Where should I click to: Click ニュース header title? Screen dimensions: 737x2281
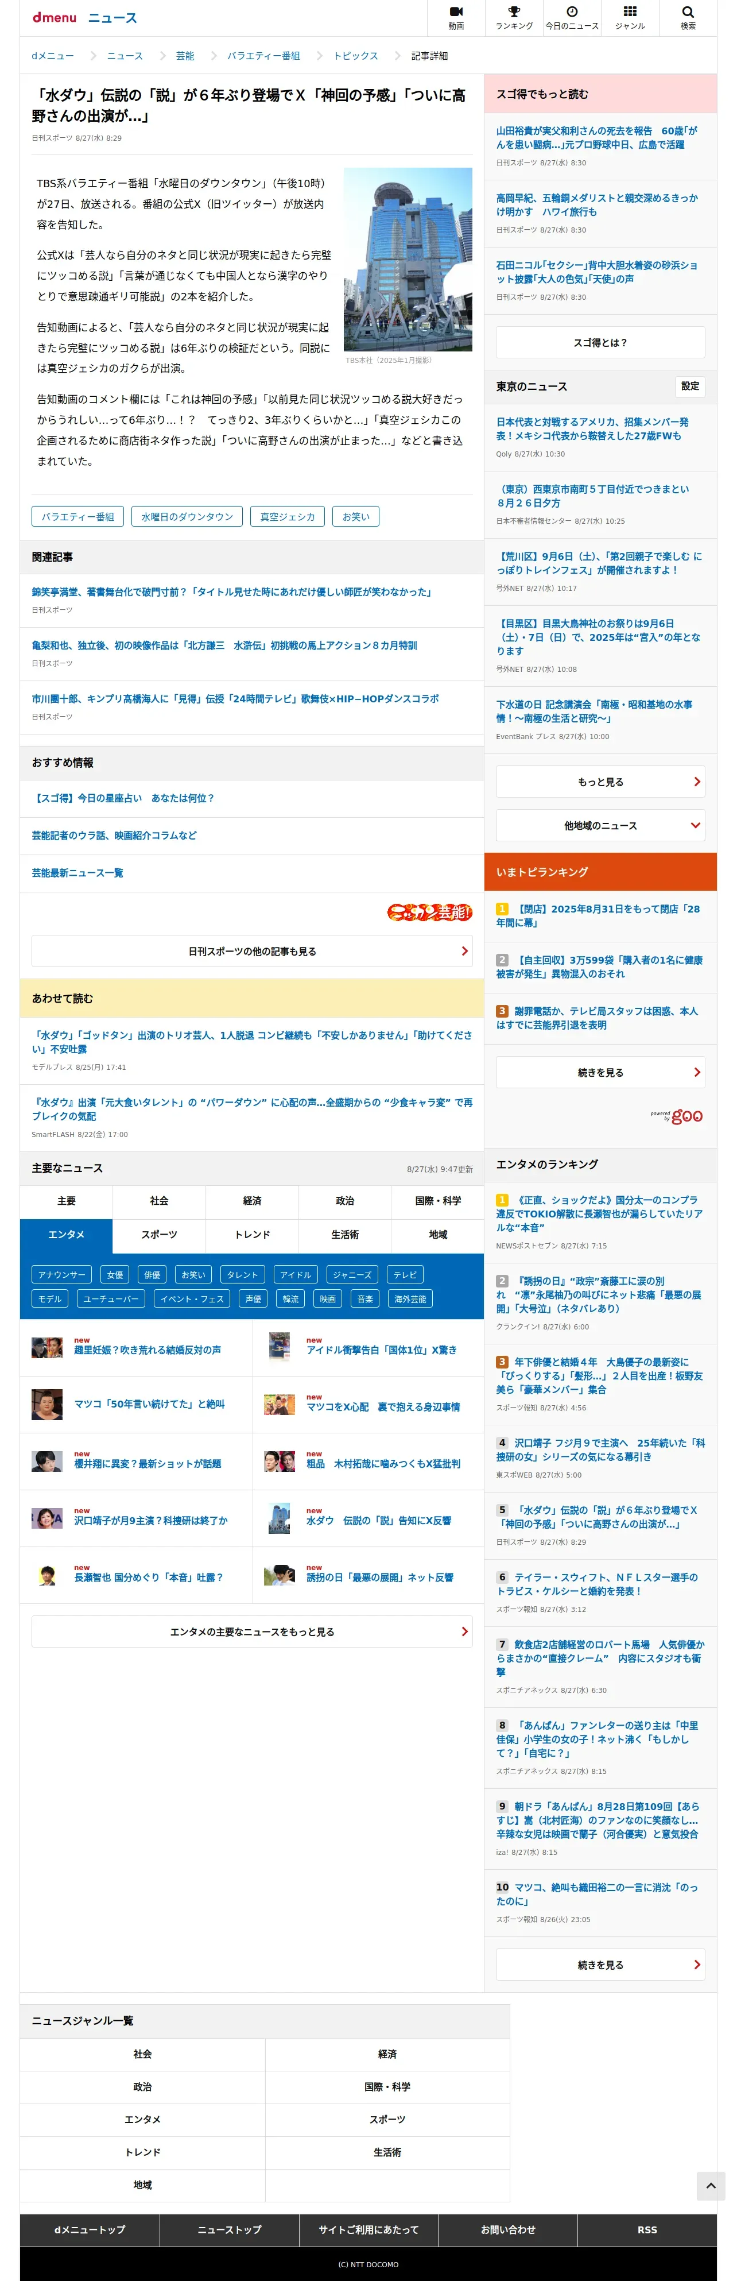(113, 18)
